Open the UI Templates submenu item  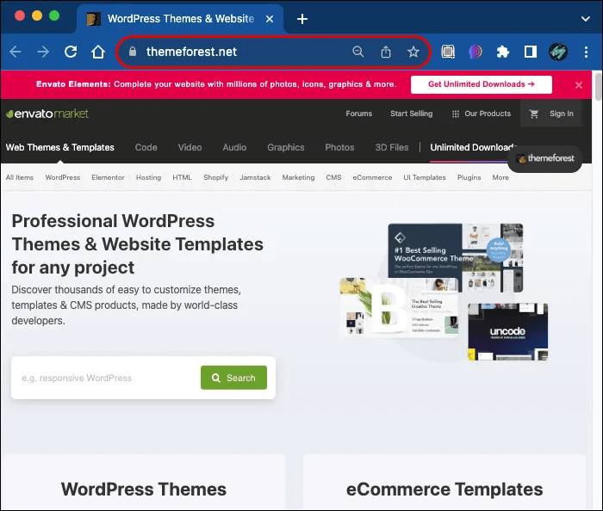pyautogui.click(x=425, y=177)
